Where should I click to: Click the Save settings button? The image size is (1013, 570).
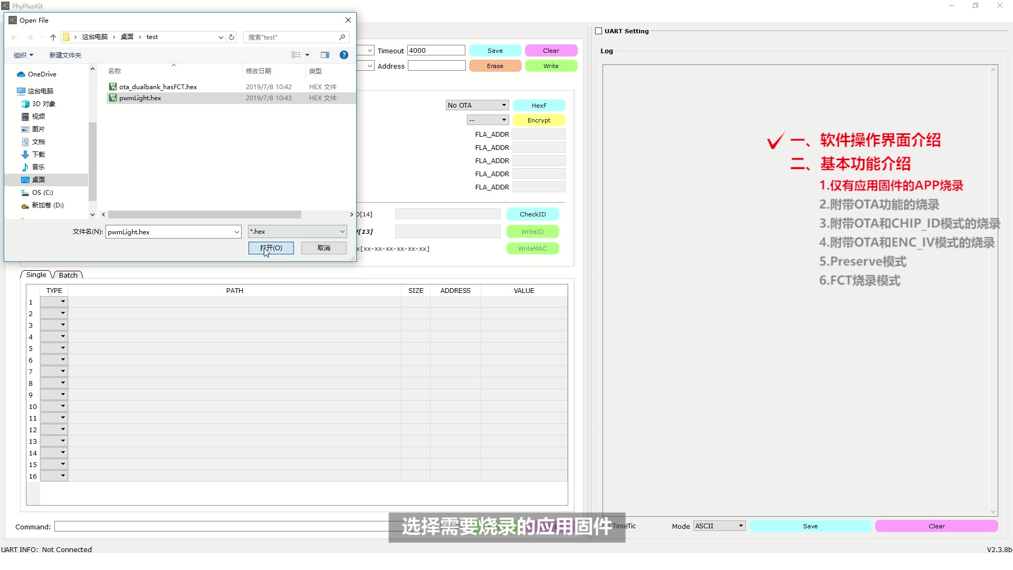pyautogui.click(x=495, y=50)
